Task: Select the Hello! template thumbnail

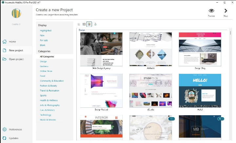Action: pos(200,90)
